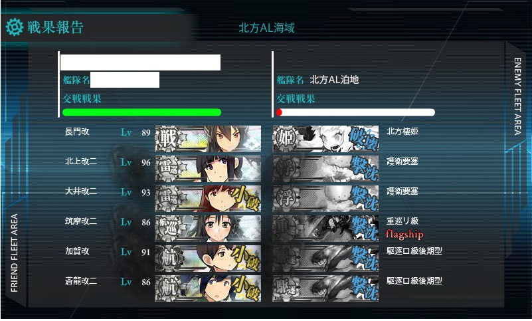Select the last 駆逐ロ級後期型 enemy banner
The width and height of the screenshot is (532, 321).
click(x=325, y=288)
